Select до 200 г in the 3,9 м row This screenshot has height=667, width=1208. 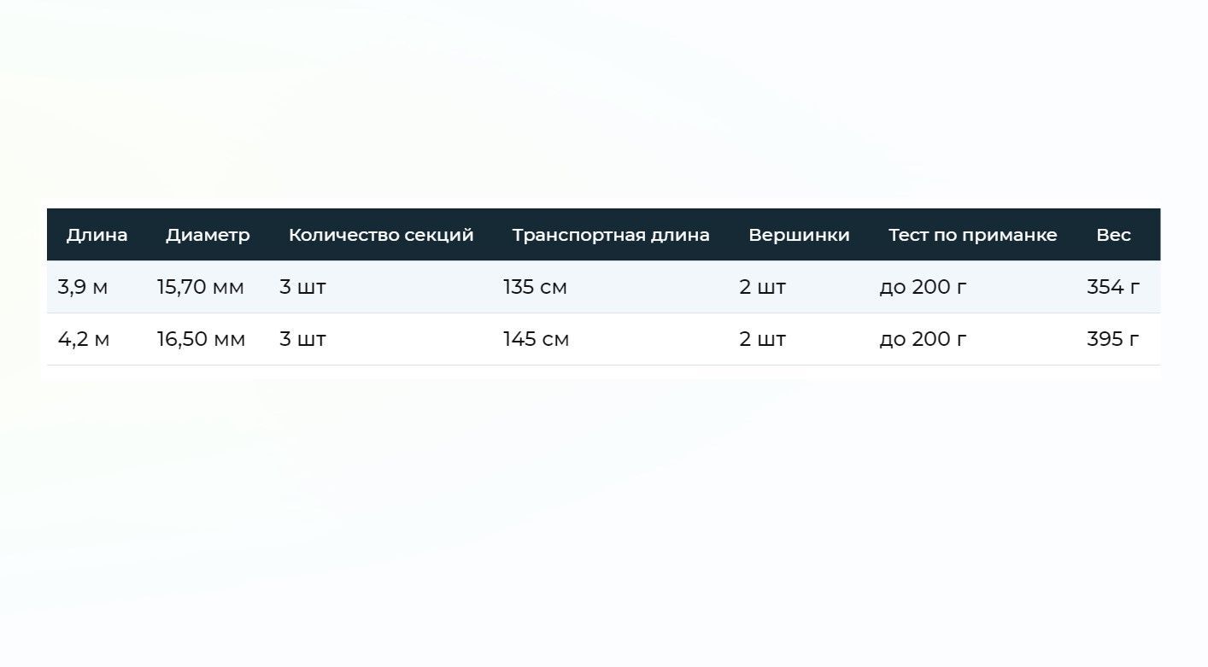click(923, 287)
